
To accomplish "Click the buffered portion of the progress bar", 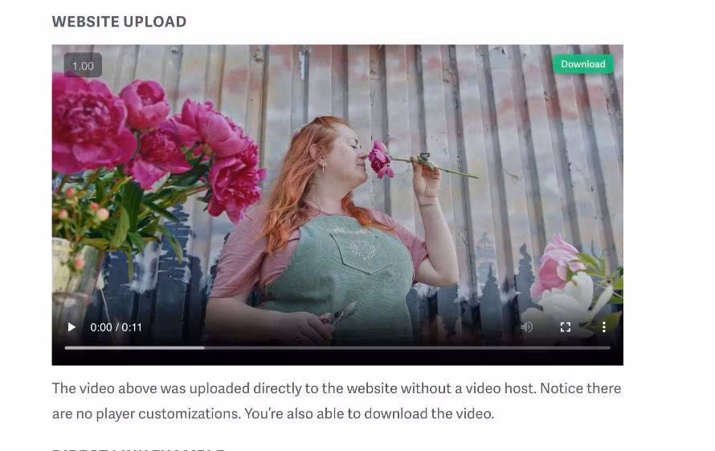I will (134, 347).
